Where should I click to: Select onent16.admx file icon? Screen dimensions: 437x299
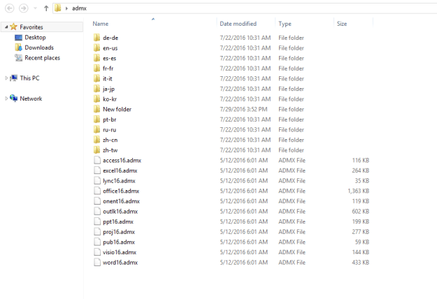point(97,201)
